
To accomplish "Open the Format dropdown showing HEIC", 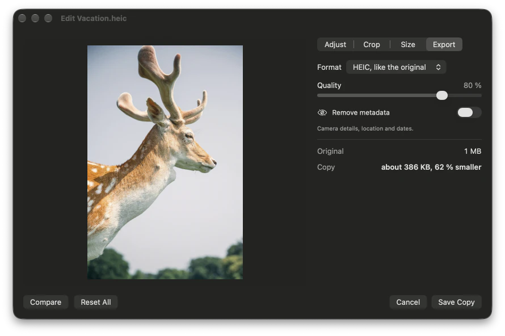I will pos(396,67).
